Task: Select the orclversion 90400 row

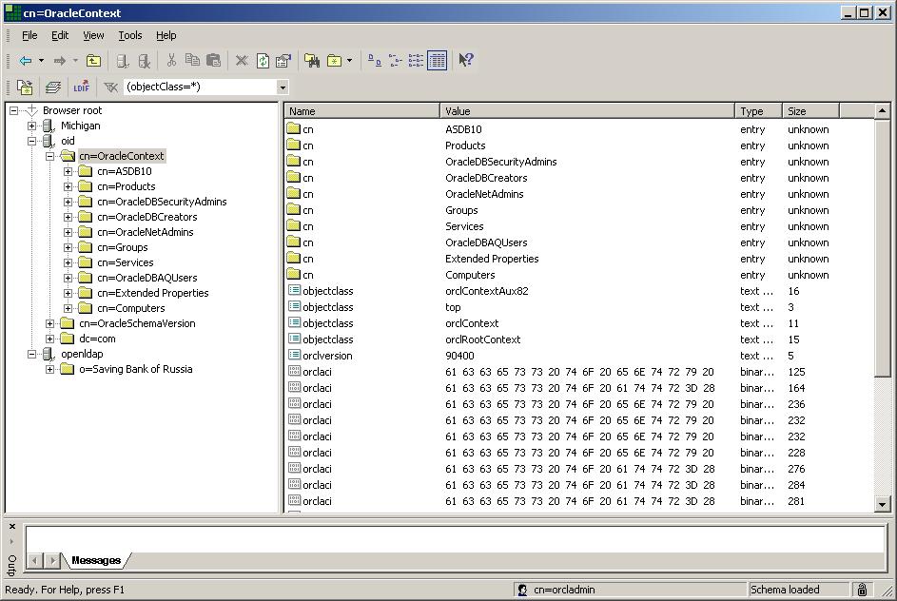Action: pyautogui.click(x=579, y=356)
